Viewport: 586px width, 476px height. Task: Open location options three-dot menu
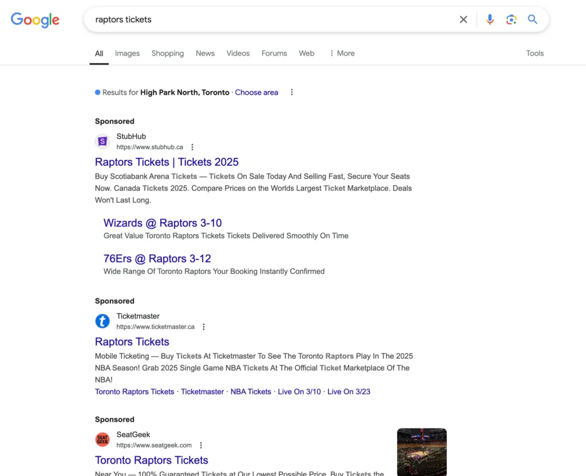[x=292, y=92]
